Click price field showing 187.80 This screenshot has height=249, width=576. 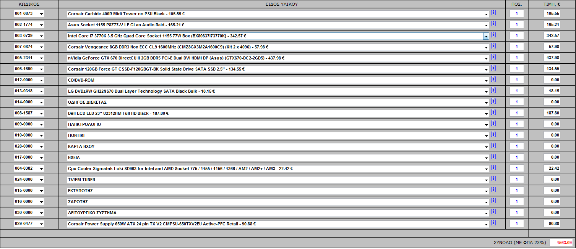[x=552, y=113]
